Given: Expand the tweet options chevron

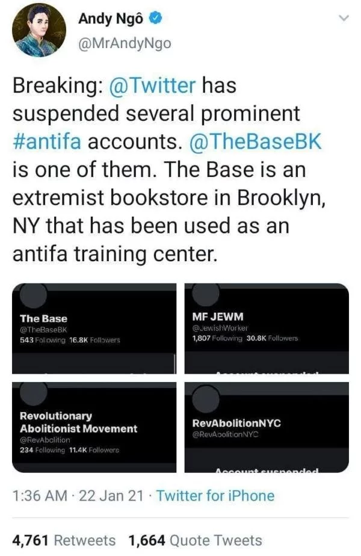Looking at the screenshot, I should [x=344, y=17].
